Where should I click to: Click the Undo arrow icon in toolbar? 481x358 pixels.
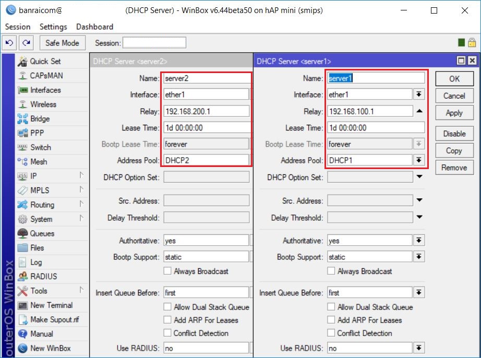9,43
